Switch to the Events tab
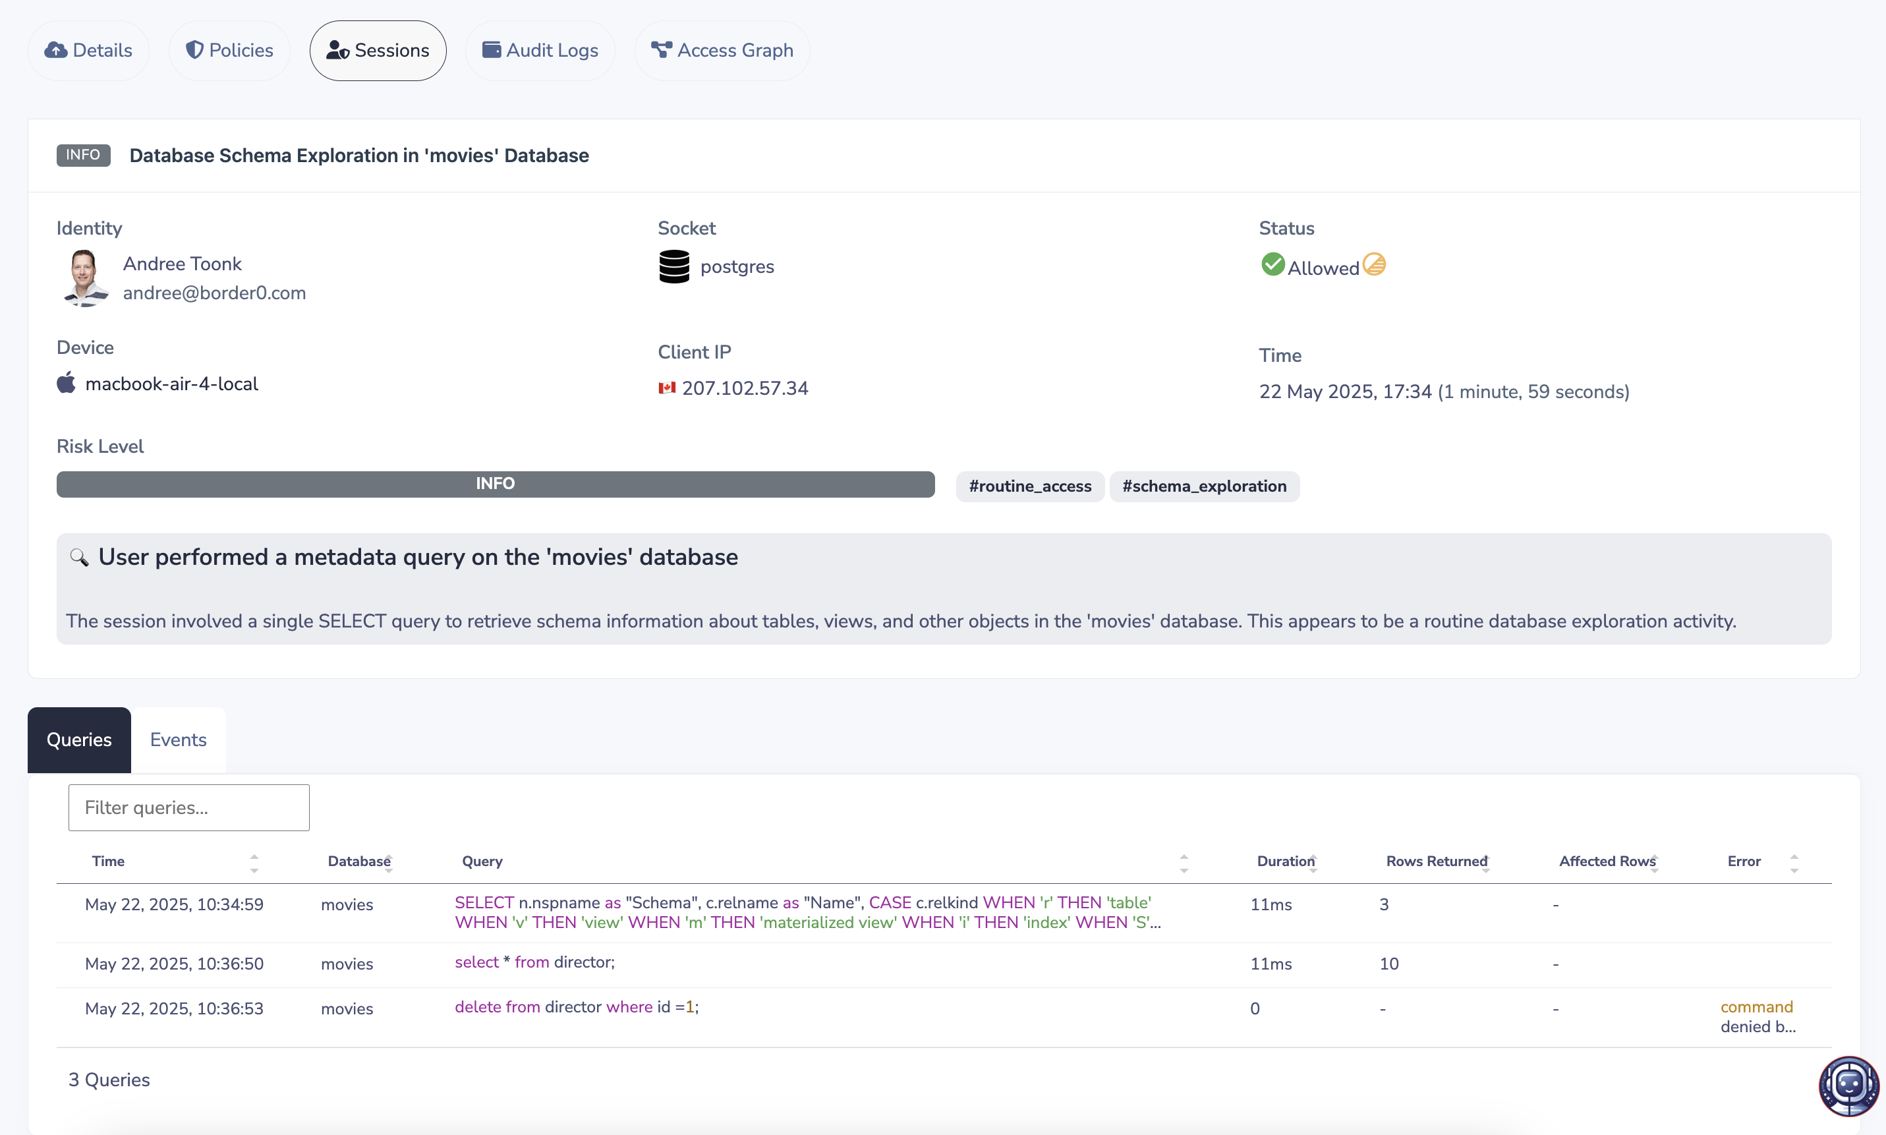The width and height of the screenshot is (1886, 1135). pyautogui.click(x=178, y=740)
